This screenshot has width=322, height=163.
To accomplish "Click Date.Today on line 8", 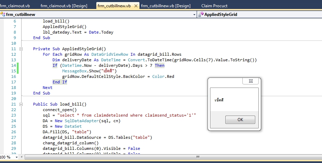I will (x=101, y=32).
